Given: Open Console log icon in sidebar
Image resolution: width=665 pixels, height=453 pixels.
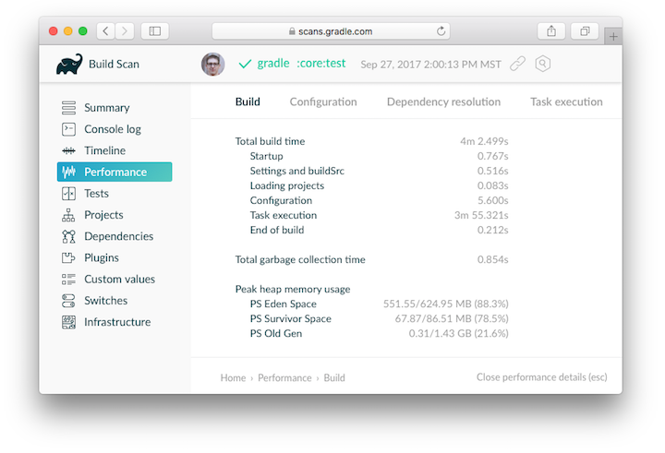Looking at the screenshot, I should 68,129.
